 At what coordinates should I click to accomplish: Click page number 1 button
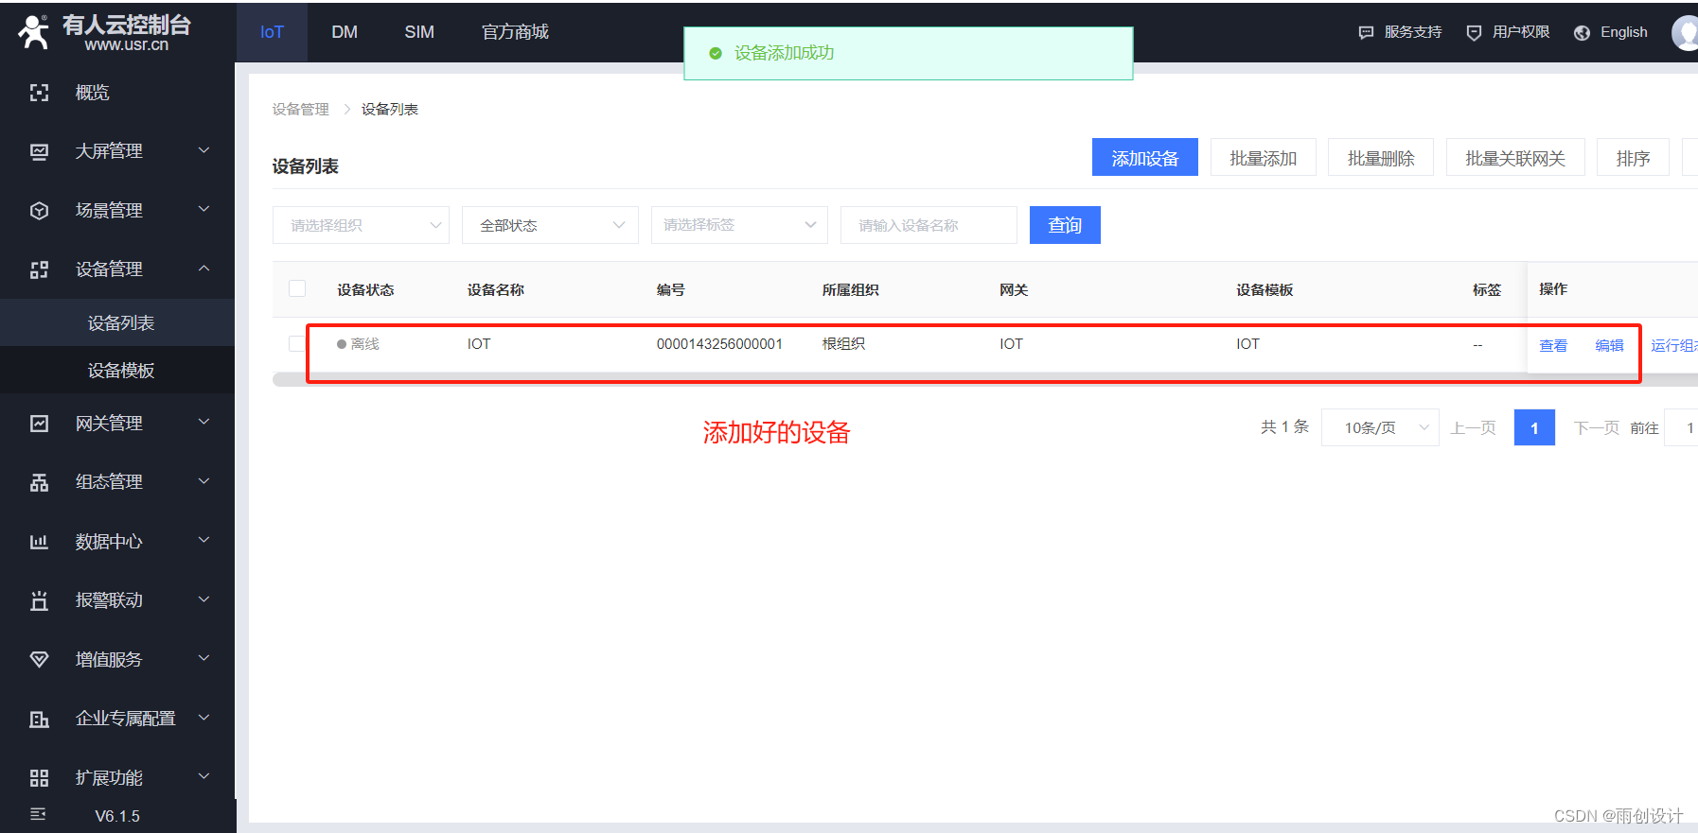[x=1534, y=427]
